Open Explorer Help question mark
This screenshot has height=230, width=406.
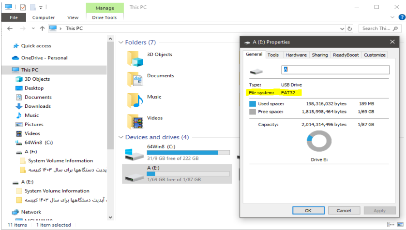click(402, 17)
